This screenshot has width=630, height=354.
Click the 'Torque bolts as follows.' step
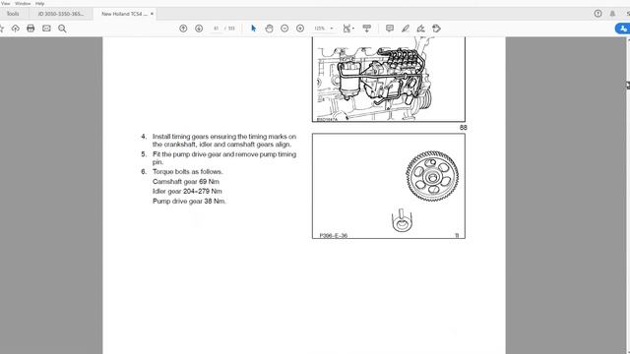(188, 172)
